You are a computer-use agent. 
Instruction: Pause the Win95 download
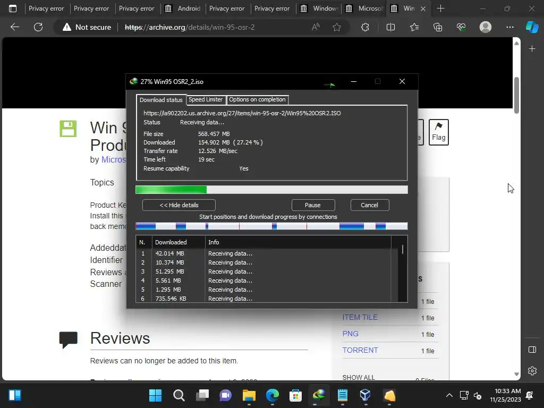[x=313, y=205]
